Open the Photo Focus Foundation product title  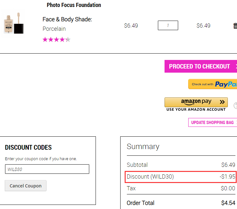pos(74,5)
